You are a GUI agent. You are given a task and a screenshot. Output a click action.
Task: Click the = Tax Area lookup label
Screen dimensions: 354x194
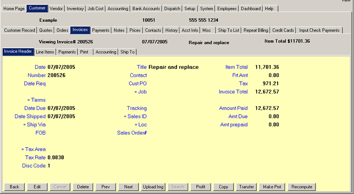point(33,149)
